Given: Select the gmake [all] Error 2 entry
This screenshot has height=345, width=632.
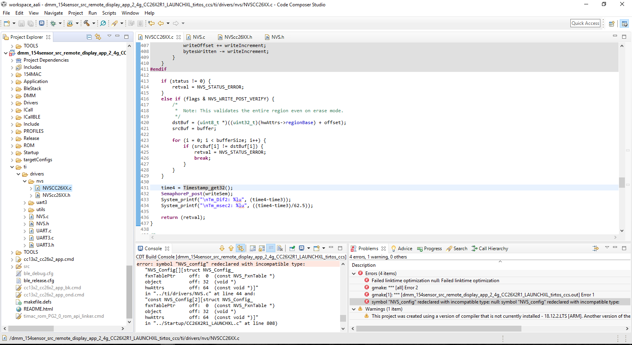Looking at the screenshot, I should (x=395, y=288).
